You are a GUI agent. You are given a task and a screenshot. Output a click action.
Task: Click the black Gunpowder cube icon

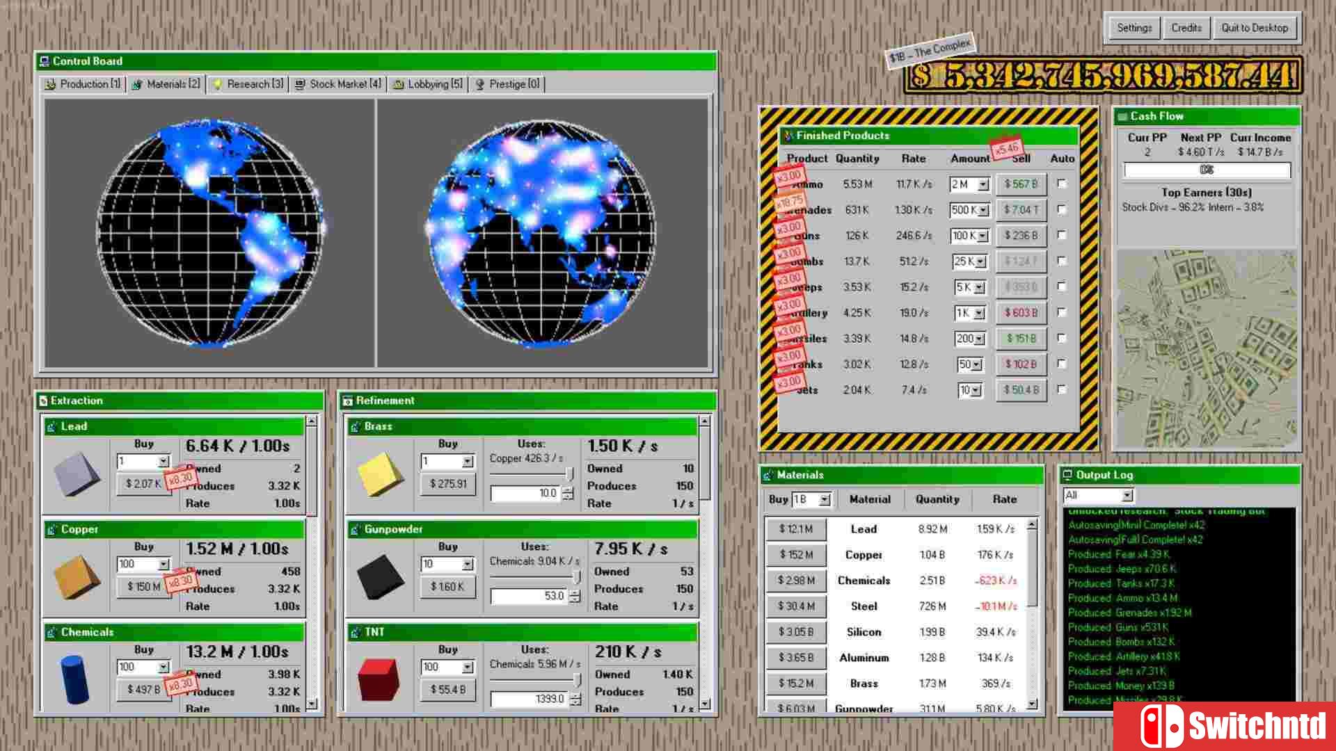[x=380, y=576]
